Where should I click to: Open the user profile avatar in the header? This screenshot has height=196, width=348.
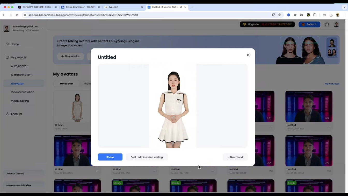(336, 24)
